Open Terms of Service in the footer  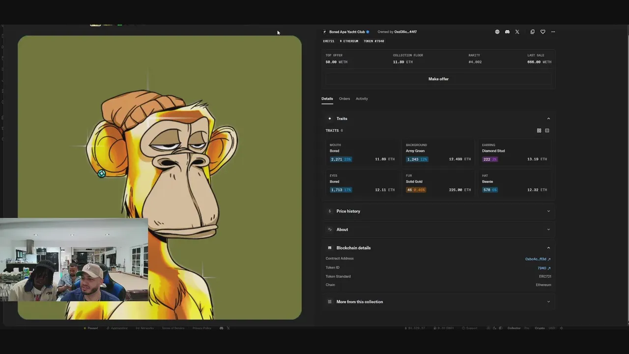pyautogui.click(x=173, y=328)
